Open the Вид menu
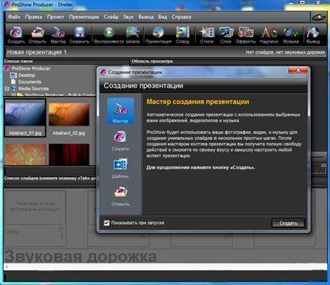This screenshot has width=330, height=285. point(163,17)
